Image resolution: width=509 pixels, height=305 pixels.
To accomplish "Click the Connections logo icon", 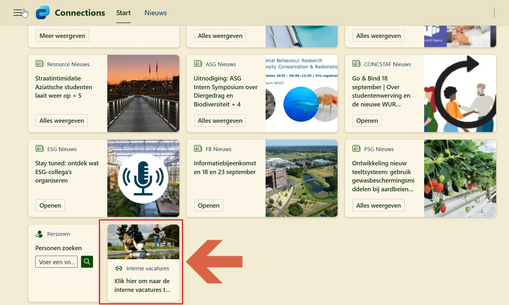I will pyautogui.click(x=43, y=13).
